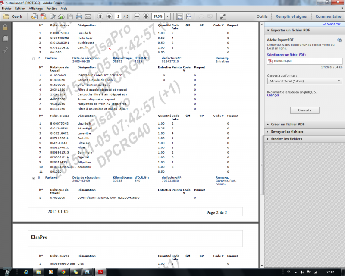Open the security lock panel in sidebar
Viewport: 345px width, 276px height.
tap(5, 27)
